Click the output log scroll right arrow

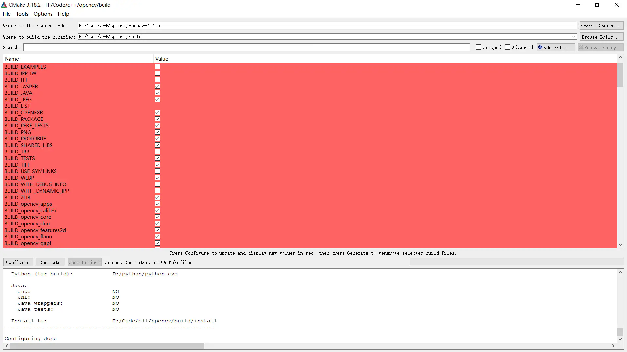(613, 346)
